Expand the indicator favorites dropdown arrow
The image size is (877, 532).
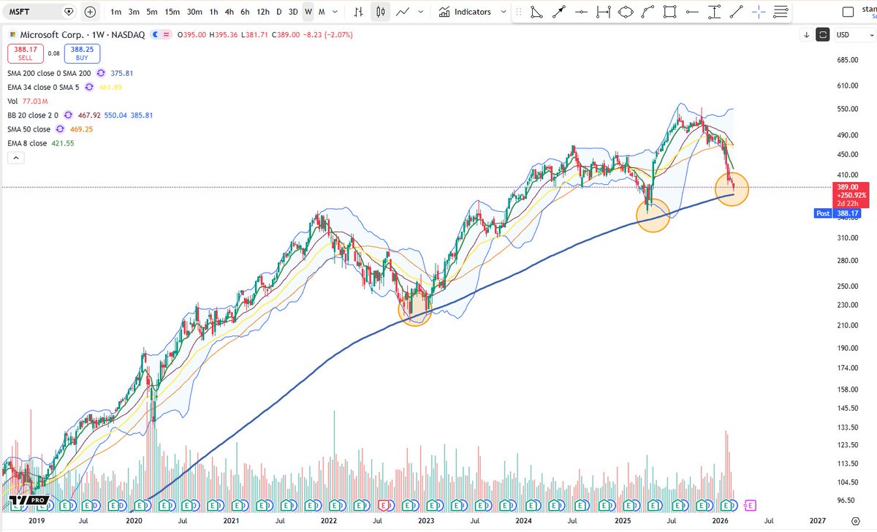coord(504,12)
